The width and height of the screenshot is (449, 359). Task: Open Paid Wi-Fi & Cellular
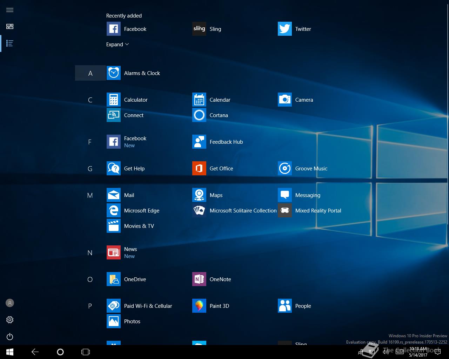[140, 306]
